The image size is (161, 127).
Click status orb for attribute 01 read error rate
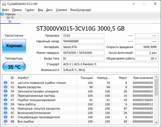click(x=5, y=83)
